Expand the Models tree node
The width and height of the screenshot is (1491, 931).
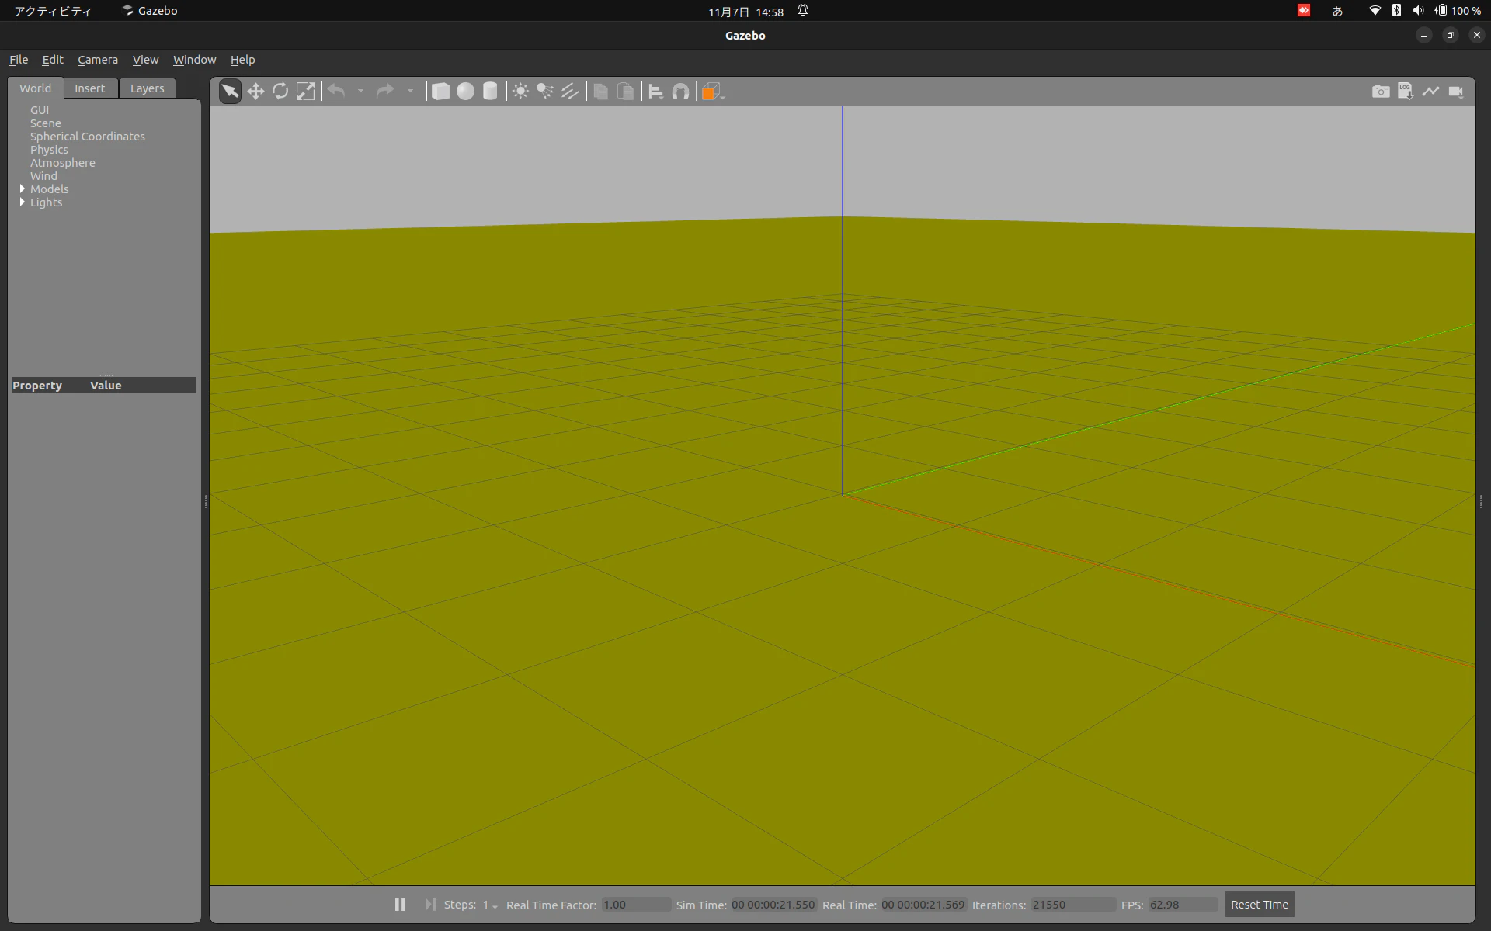pos(22,189)
